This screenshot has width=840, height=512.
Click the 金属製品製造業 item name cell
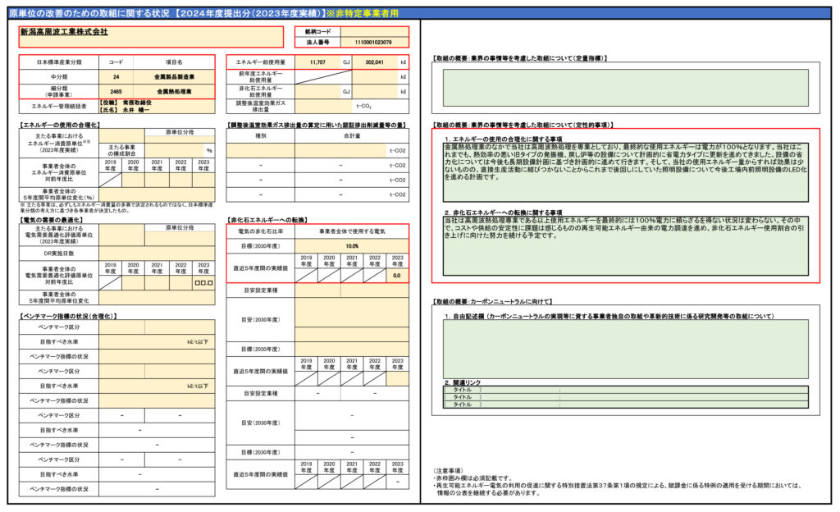(x=174, y=76)
